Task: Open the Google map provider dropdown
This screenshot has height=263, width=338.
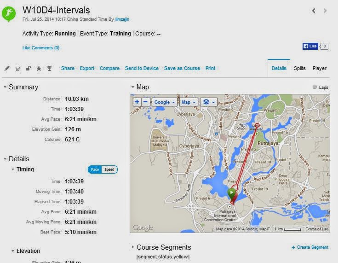Action: (165, 102)
